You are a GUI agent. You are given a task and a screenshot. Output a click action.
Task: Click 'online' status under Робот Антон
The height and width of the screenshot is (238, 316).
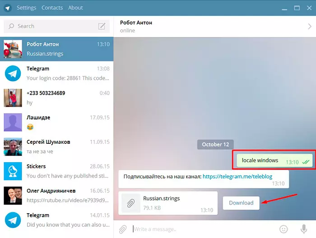(x=127, y=31)
